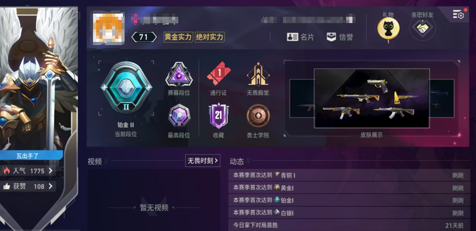This screenshot has width=476, height=231.
Task: View the 铂金 II current rank emblem
Action: point(126,87)
